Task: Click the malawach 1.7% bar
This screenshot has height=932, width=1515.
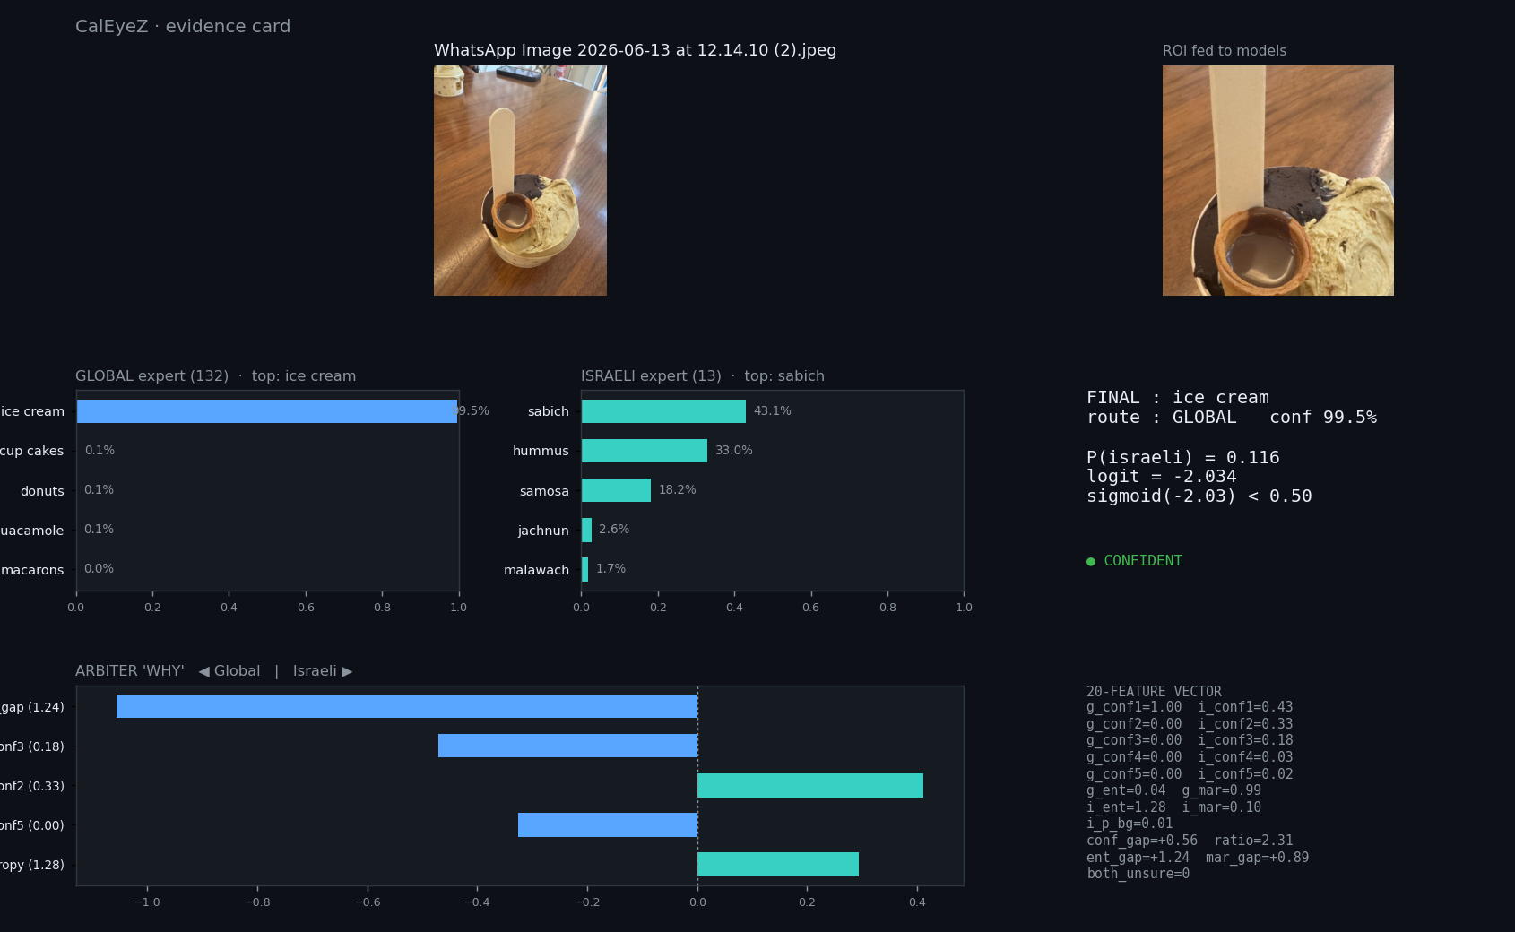Action: click(x=584, y=569)
